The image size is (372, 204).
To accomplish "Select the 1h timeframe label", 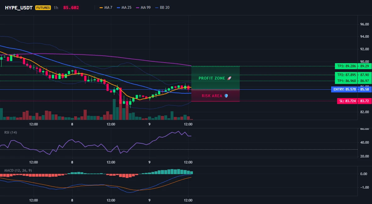I will [x=56, y=8].
